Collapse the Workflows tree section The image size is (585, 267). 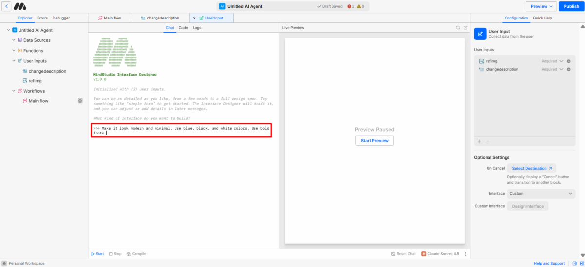(x=14, y=91)
